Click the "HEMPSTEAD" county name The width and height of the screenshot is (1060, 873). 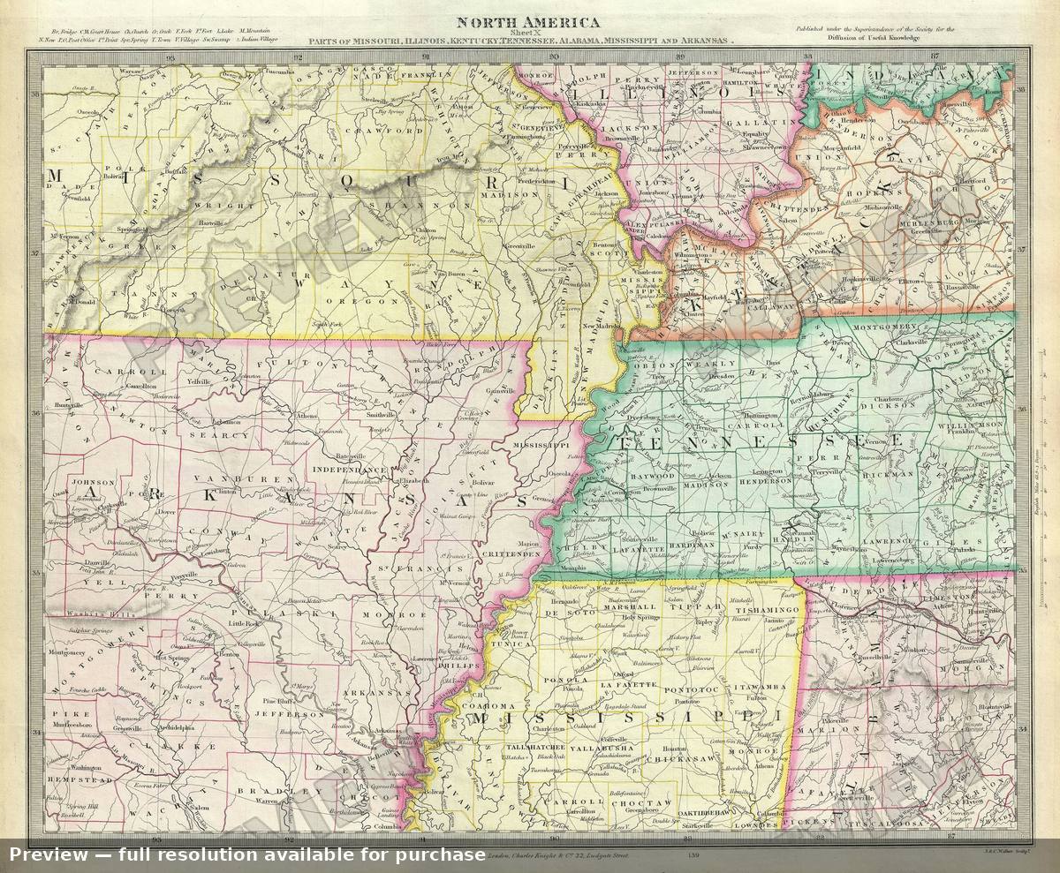pos(81,780)
